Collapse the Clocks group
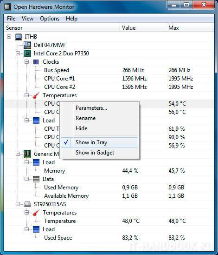The image size is (218, 255). pyautogui.click(x=26, y=62)
